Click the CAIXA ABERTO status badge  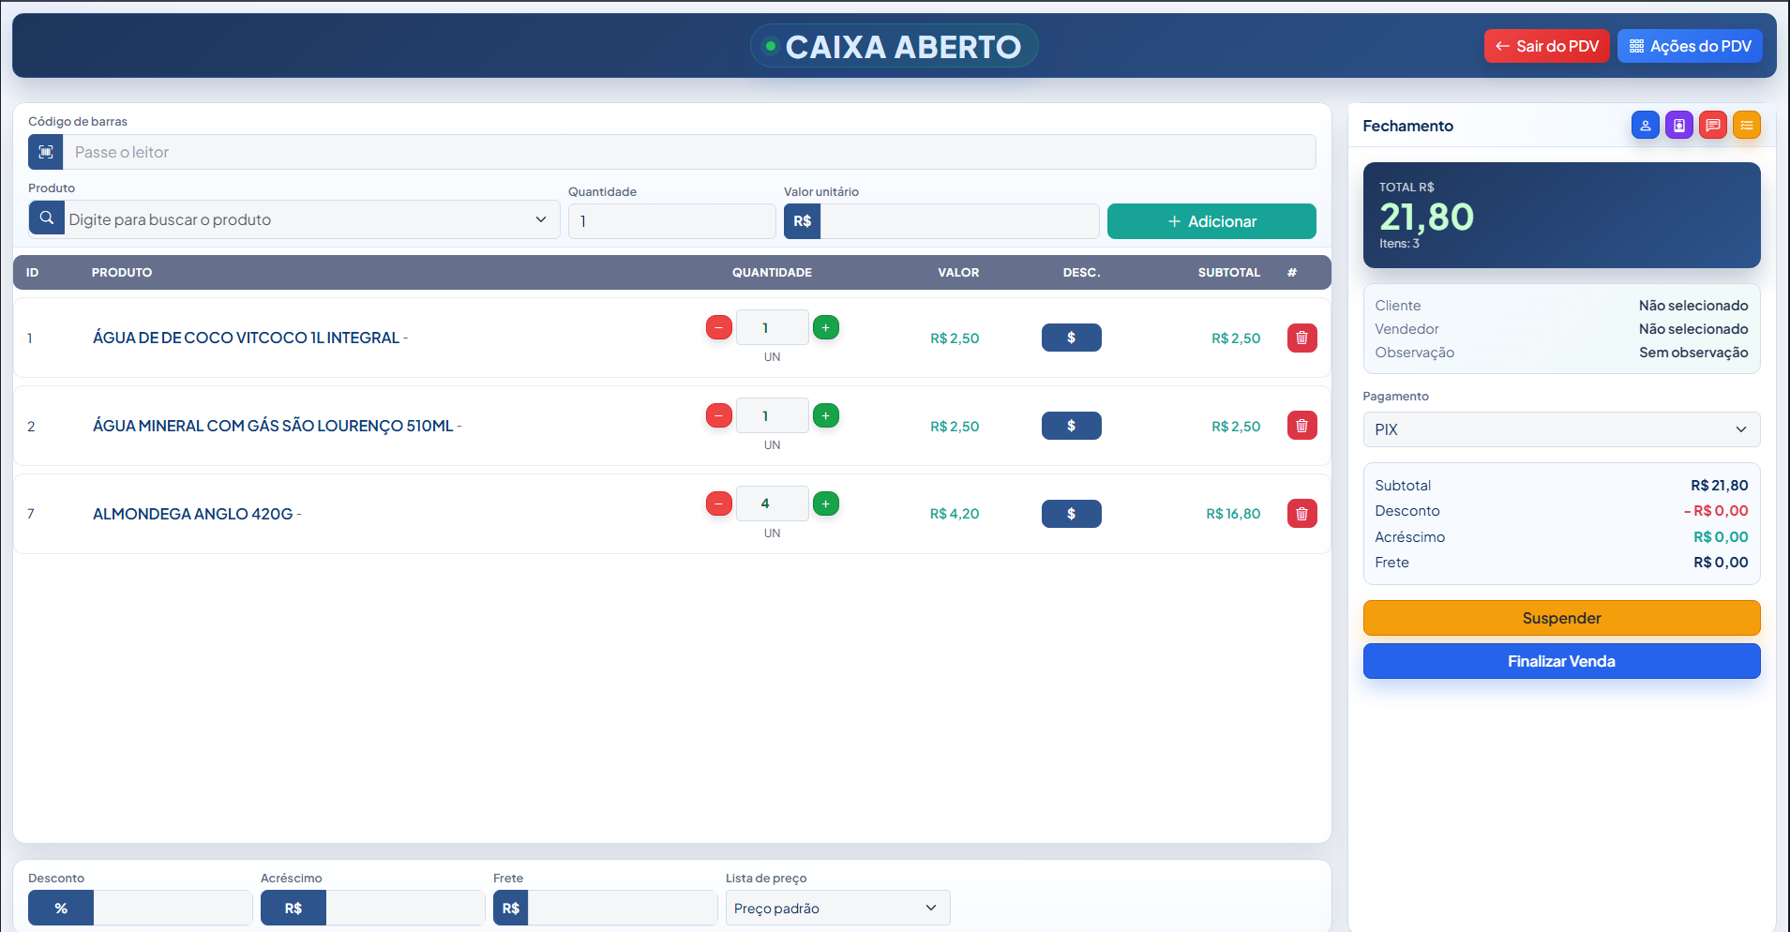tap(895, 46)
